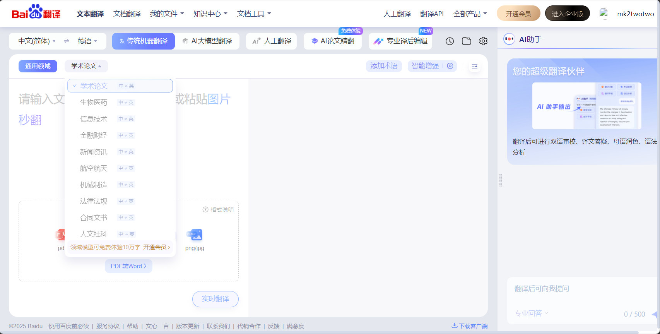Viewport: 660px width, 334px height.
Task: Switch to 文档翻译 tab
Action: 127,14
